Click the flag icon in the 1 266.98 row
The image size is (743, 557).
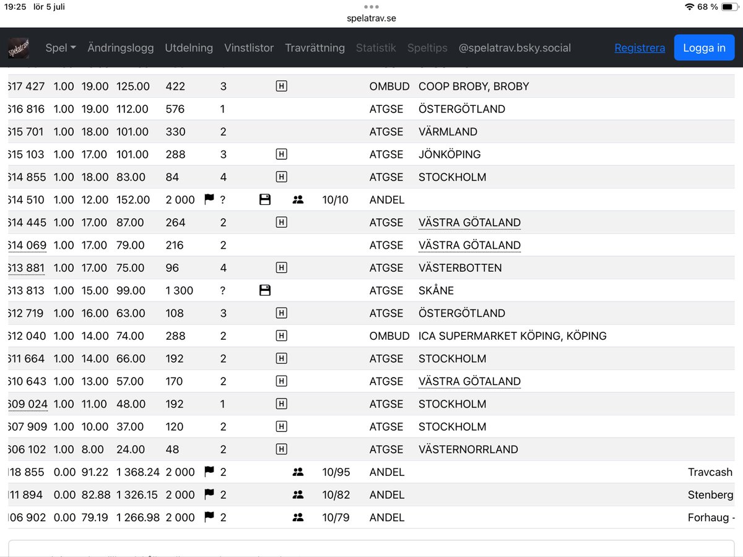coord(209,517)
